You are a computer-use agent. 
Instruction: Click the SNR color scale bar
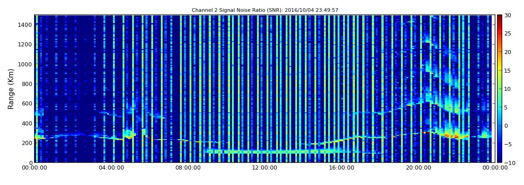[x=499, y=89]
